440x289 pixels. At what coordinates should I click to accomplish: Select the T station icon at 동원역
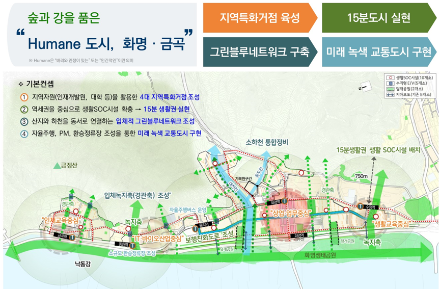pos(132,246)
